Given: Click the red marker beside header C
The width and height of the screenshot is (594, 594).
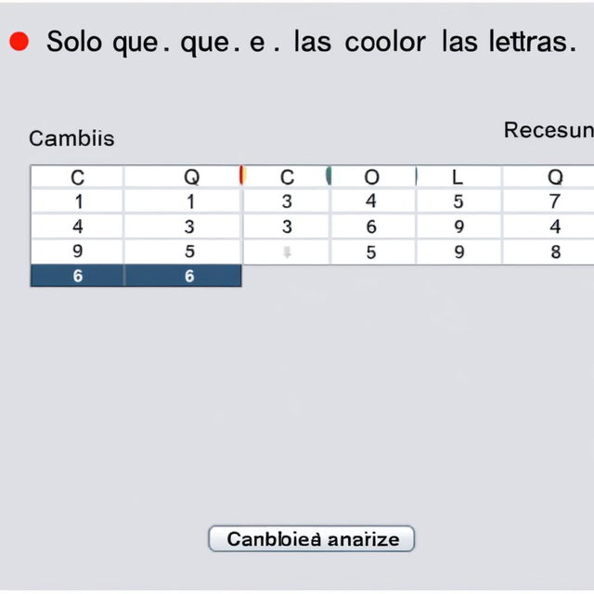Looking at the screenshot, I should tap(242, 175).
